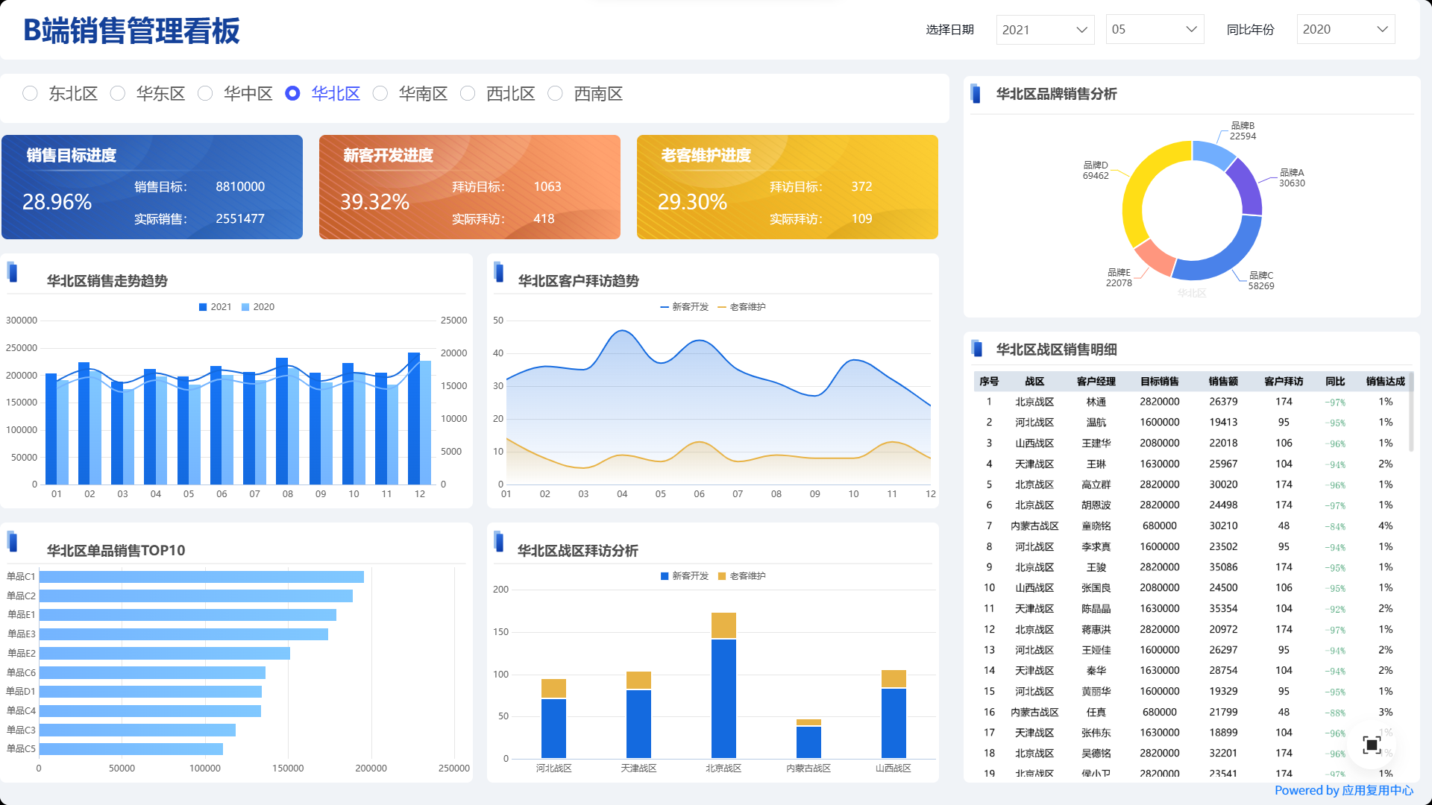This screenshot has width=1432, height=805.
Task: Click the fullscreen icon at bottom right
Action: pos(1372,745)
